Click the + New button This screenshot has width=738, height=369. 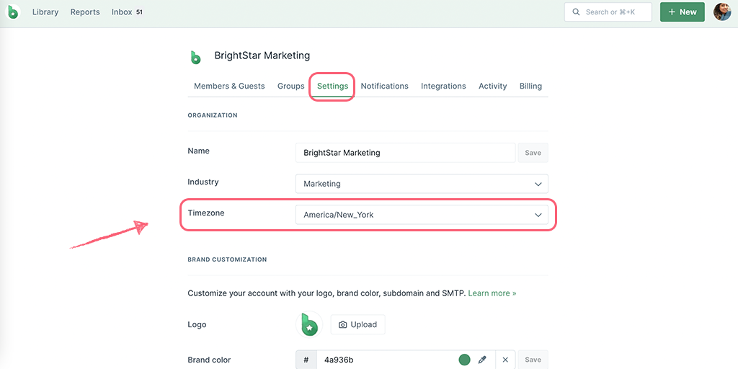pos(682,12)
